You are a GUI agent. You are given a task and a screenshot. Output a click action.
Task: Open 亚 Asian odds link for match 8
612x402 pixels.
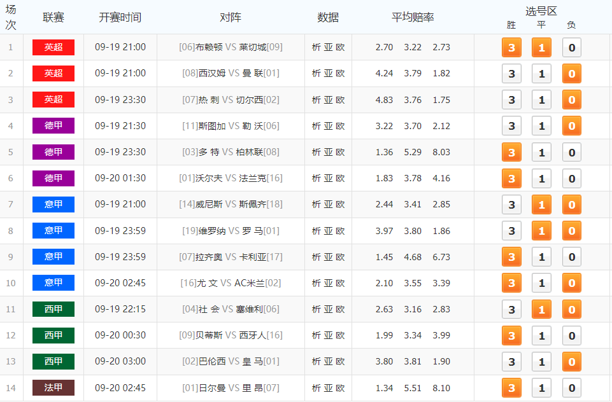pos(328,231)
